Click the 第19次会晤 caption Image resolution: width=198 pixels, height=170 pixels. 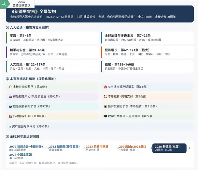(x=16, y=158)
